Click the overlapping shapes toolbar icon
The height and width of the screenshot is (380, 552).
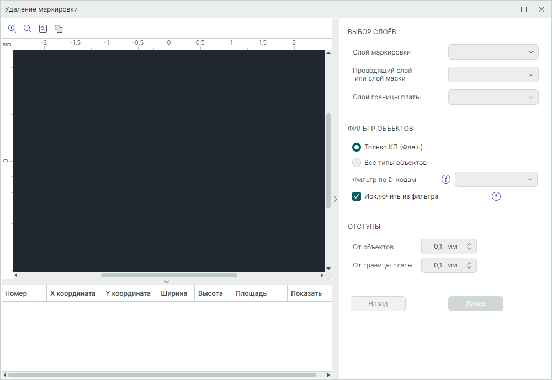coord(59,29)
